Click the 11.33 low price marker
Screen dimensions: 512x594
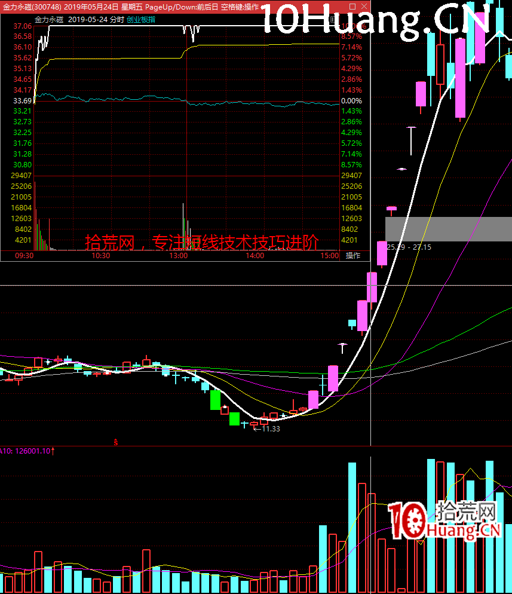coord(267,429)
